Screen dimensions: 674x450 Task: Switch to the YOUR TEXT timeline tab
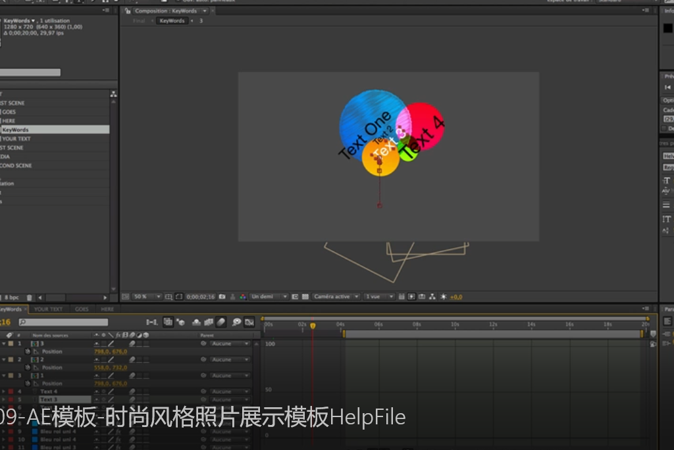48,309
